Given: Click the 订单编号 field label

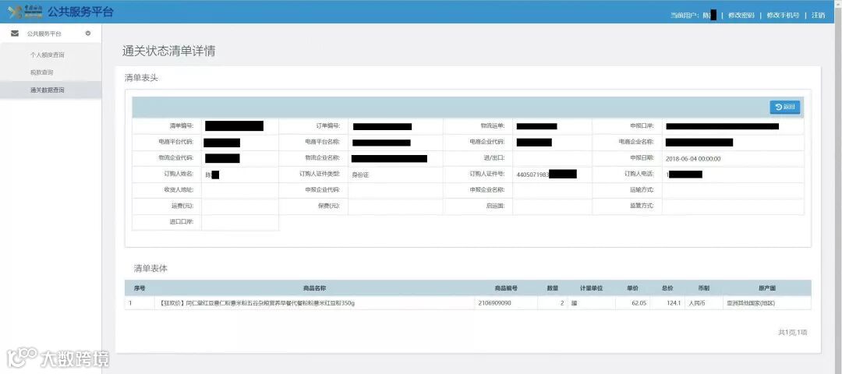Looking at the screenshot, I should coord(328,126).
